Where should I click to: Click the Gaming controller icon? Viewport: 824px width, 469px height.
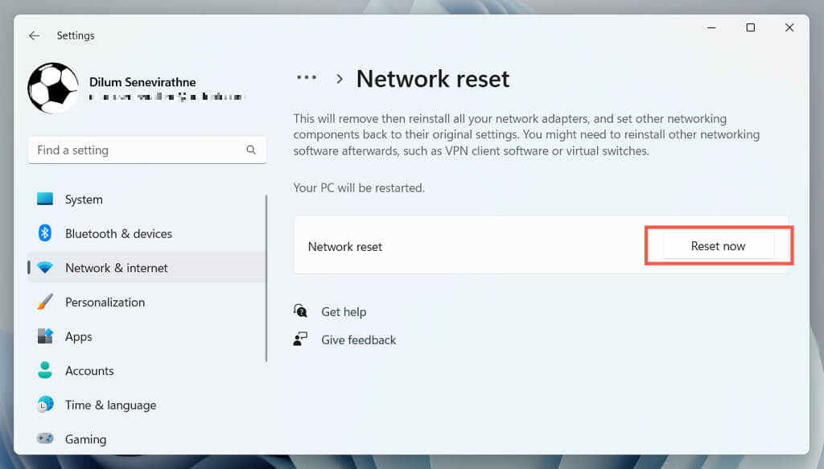45,439
